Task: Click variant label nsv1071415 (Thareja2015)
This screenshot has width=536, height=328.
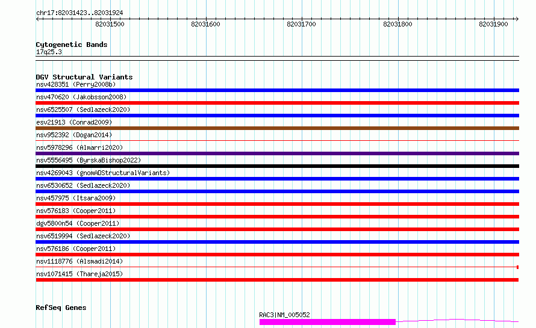Action: pos(79,274)
